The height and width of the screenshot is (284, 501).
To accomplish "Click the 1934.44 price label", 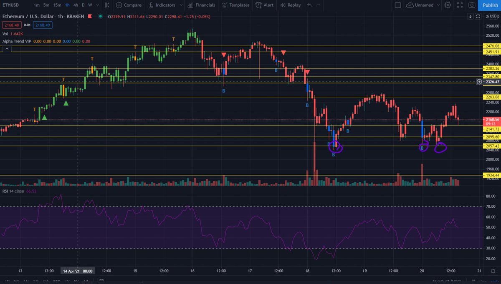I will pos(492,176).
